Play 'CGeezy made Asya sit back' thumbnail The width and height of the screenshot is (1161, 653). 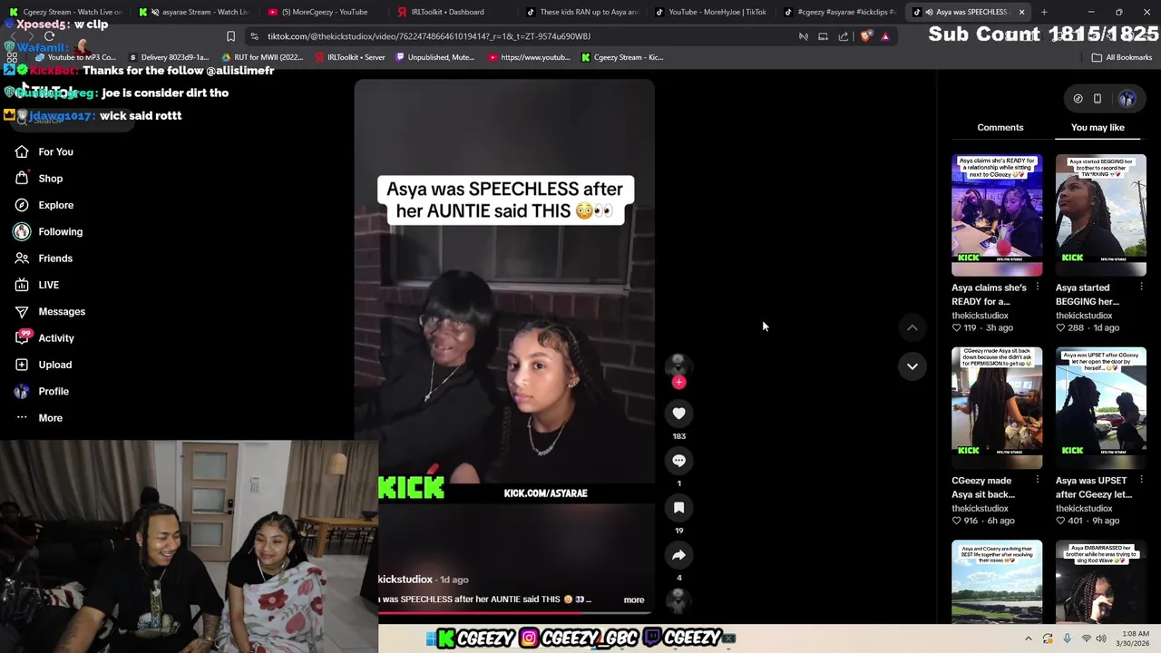(996, 407)
